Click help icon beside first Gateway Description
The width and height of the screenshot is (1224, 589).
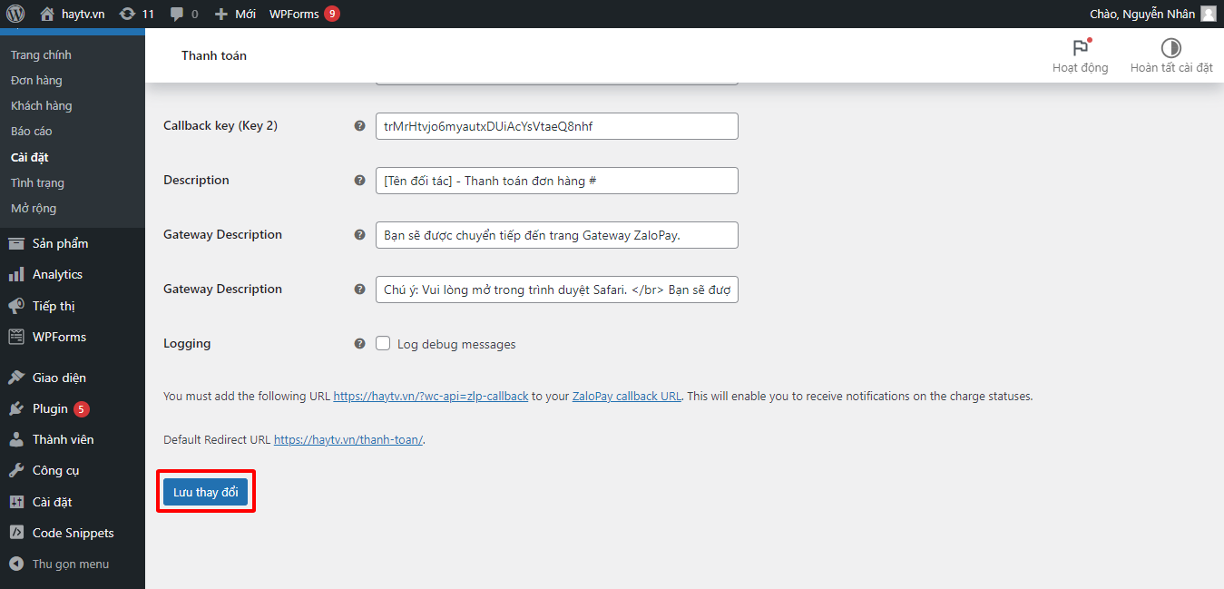pyautogui.click(x=359, y=235)
